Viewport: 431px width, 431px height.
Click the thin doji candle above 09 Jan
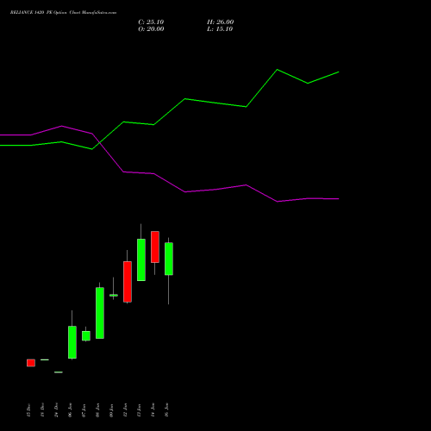114,295
